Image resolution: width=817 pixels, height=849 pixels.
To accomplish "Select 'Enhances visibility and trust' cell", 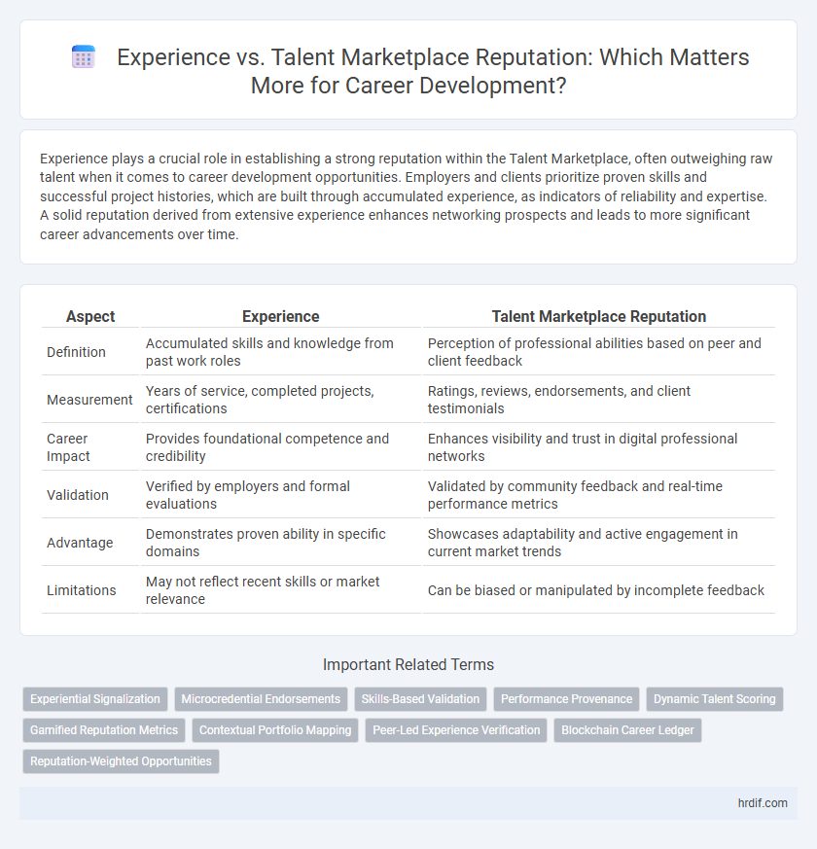I will [599, 447].
